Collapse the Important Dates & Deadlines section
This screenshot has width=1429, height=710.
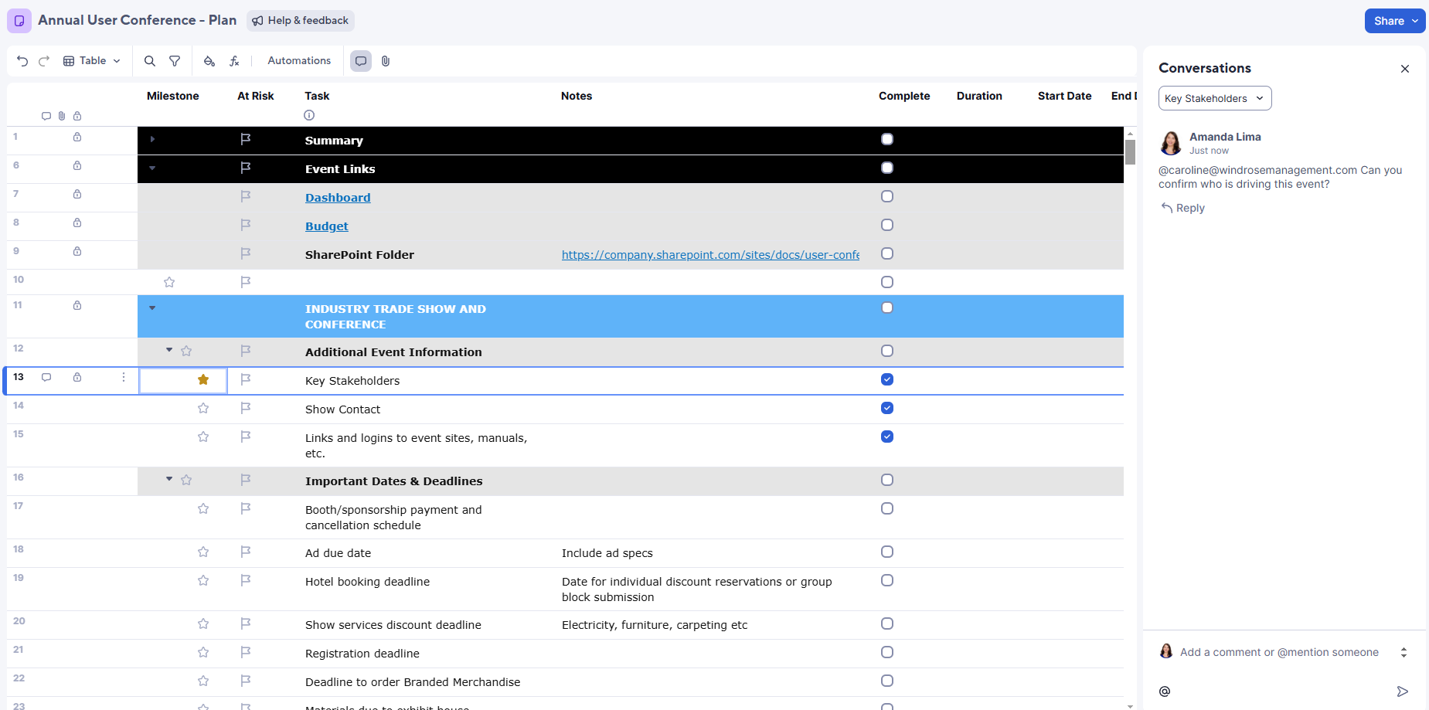(169, 480)
